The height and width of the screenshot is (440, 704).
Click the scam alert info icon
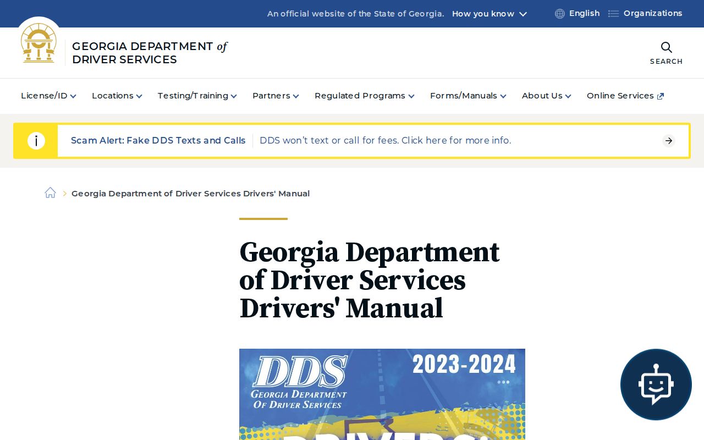point(36,141)
